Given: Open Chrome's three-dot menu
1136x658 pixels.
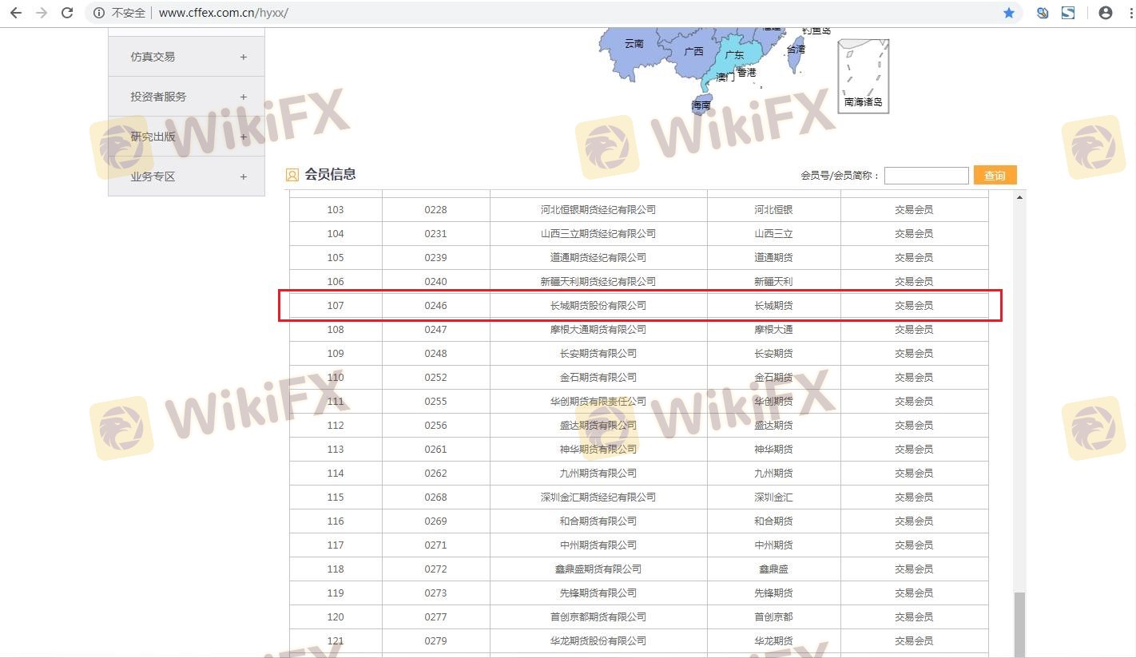Looking at the screenshot, I should coord(1127,13).
